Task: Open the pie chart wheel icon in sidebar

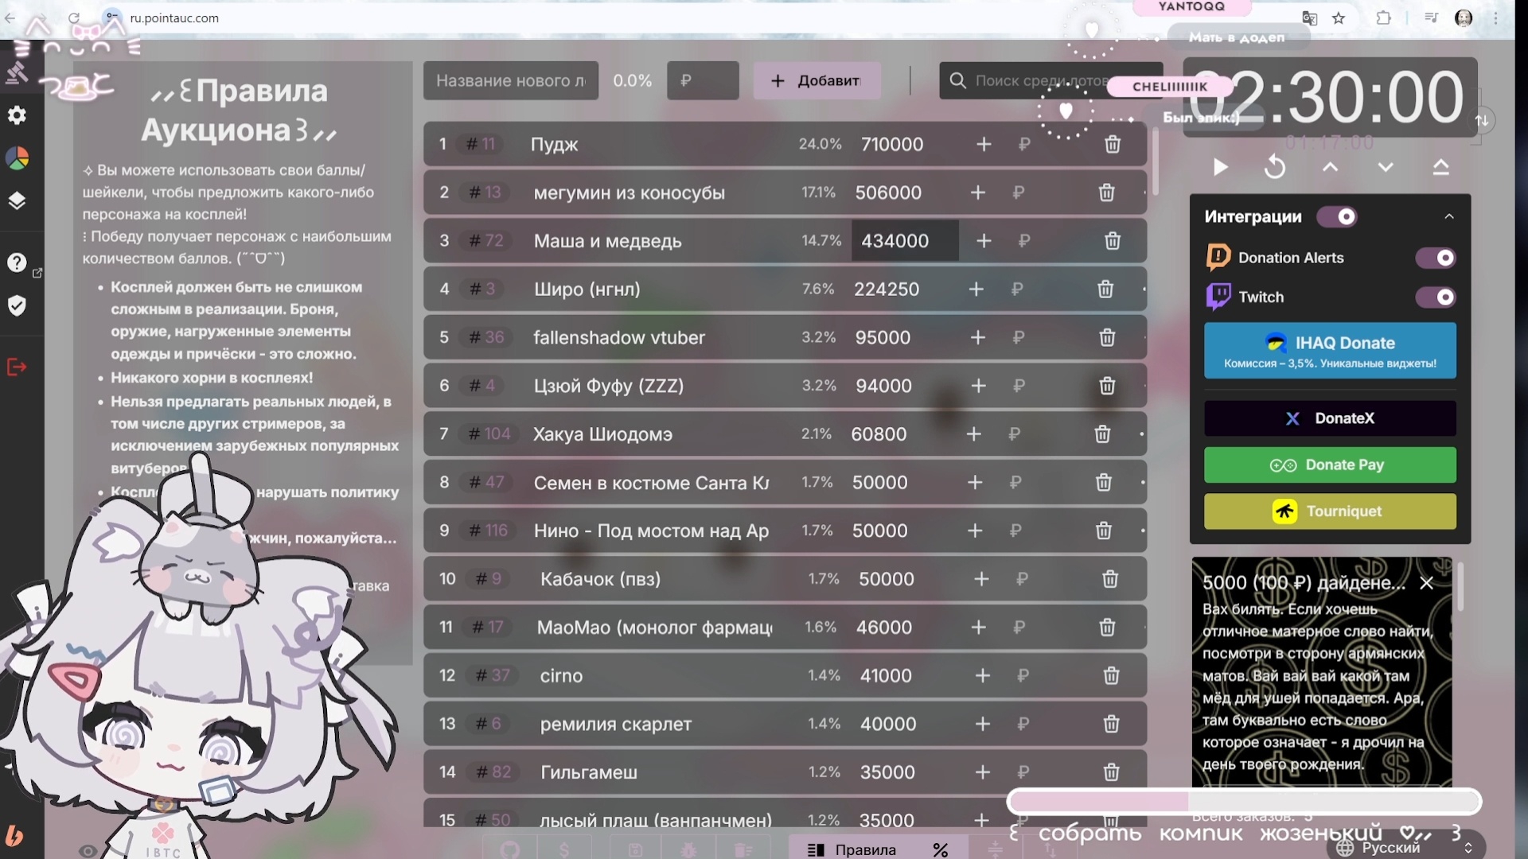Action: click(x=17, y=158)
